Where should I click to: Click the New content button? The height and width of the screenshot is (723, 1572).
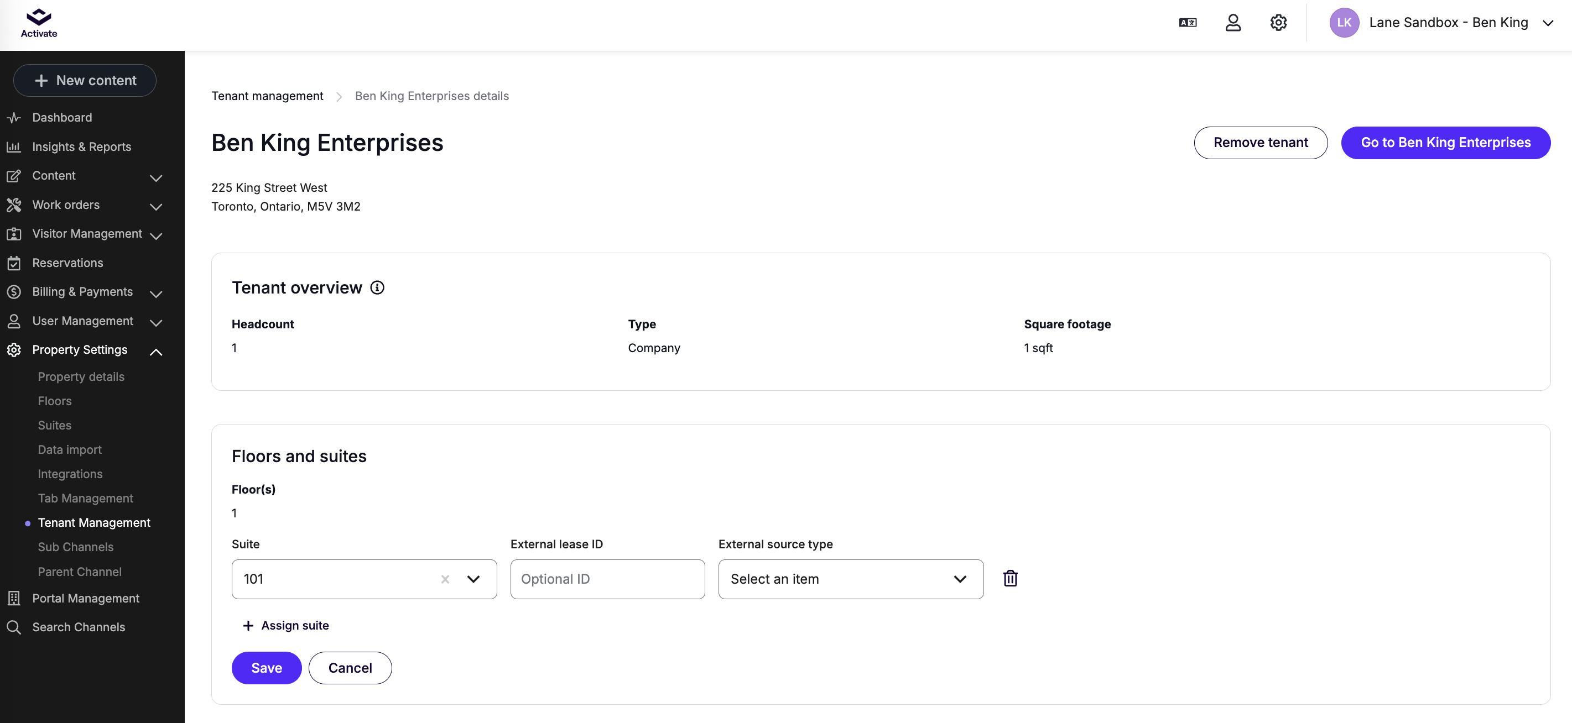tap(85, 81)
